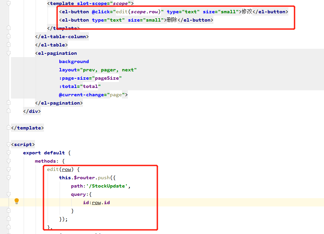Click the </el-pagination> closing tag

pyautogui.click(x=59, y=103)
